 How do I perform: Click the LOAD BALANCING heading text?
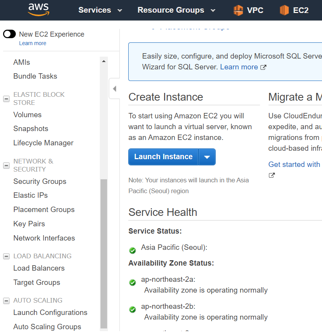(x=42, y=256)
